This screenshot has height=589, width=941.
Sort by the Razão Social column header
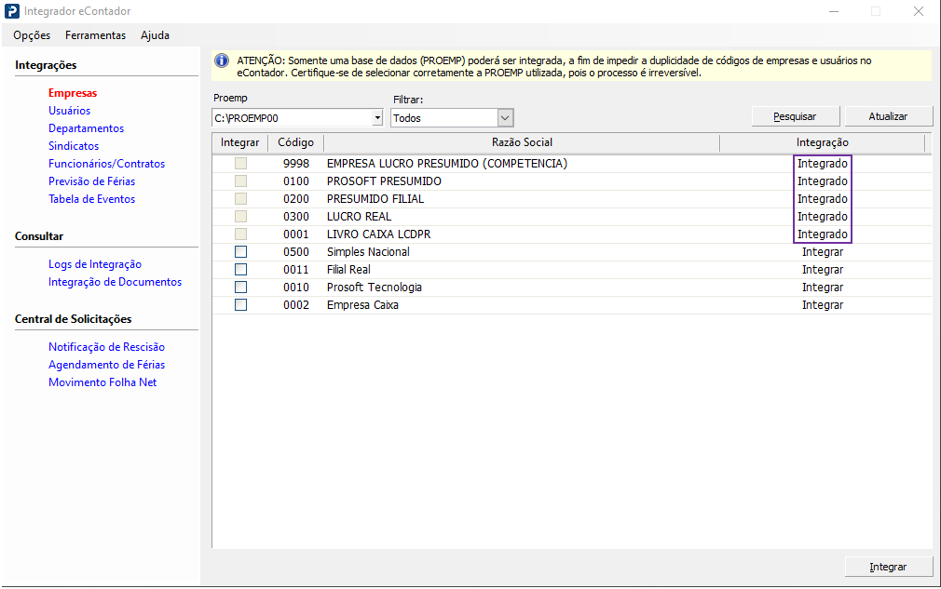[522, 142]
